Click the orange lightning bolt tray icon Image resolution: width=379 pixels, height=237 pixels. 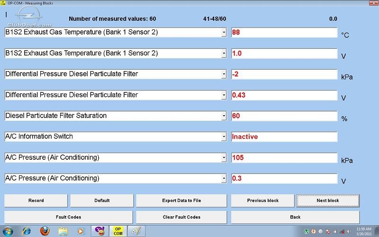[x=314, y=231]
